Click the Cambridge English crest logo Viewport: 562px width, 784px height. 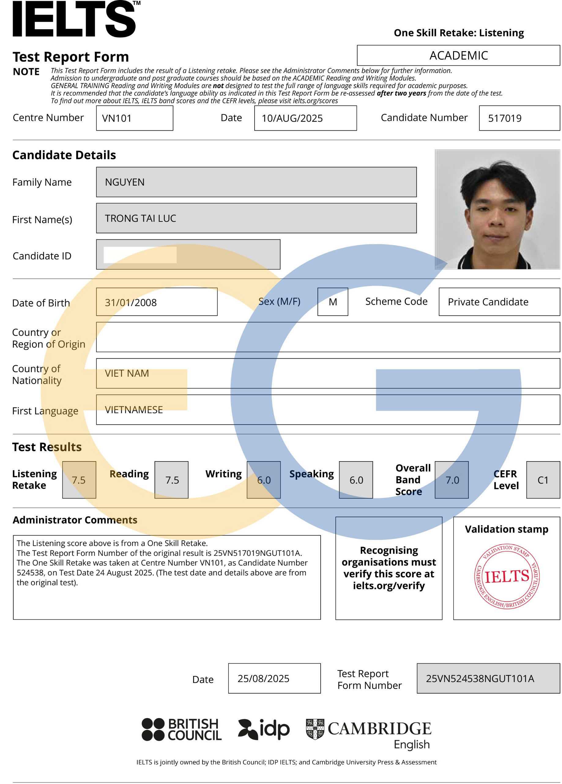[x=315, y=729]
